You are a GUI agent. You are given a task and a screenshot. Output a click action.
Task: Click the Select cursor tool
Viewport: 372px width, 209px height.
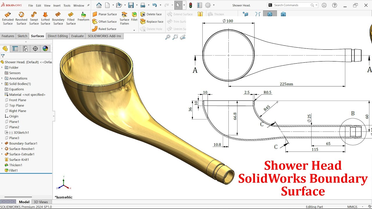pos(178,5)
